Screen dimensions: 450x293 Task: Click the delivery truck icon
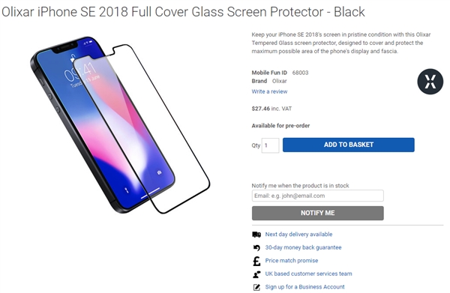click(x=256, y=235)
